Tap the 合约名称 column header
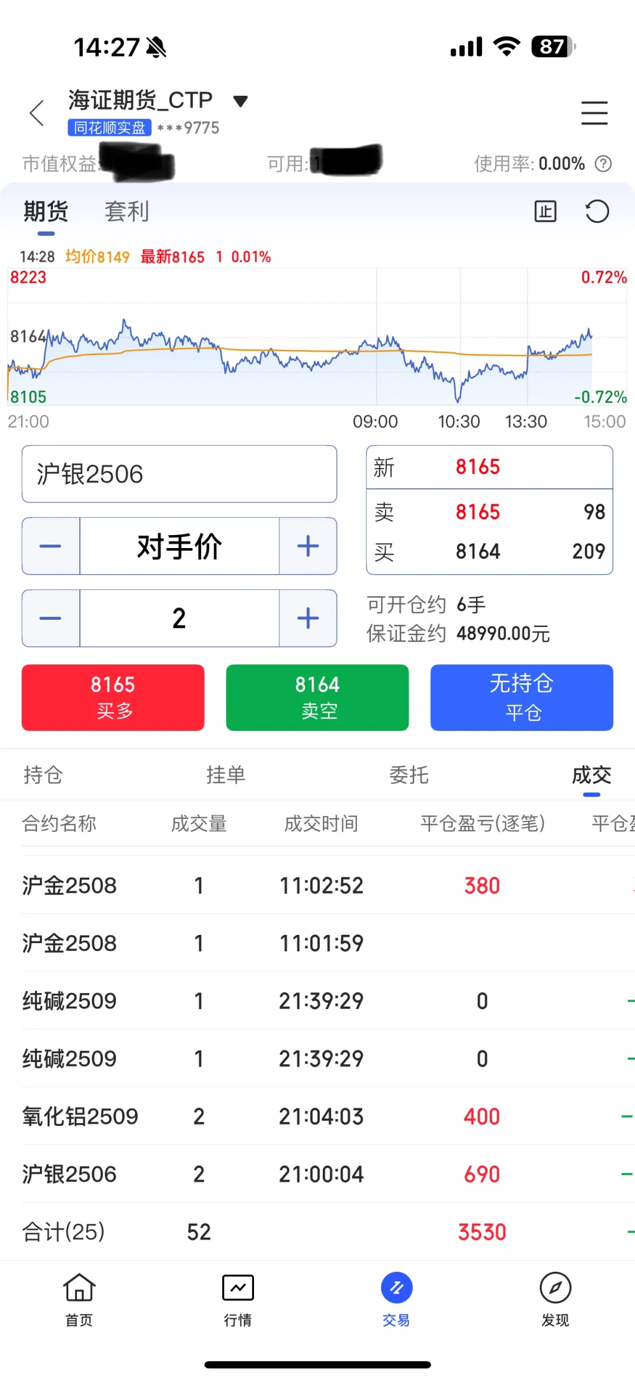The image size is (635, 1380). click(59, 824)
